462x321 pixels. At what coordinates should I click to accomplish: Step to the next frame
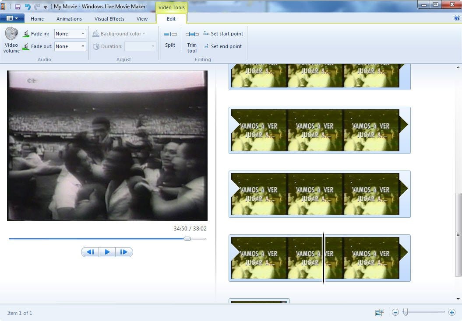[124, 252]
